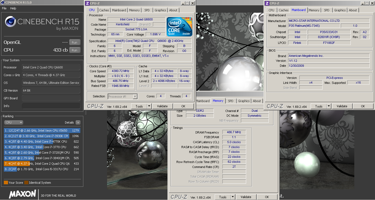Select About tab in Mainboard window
The image size is (375, 200).
353,10
